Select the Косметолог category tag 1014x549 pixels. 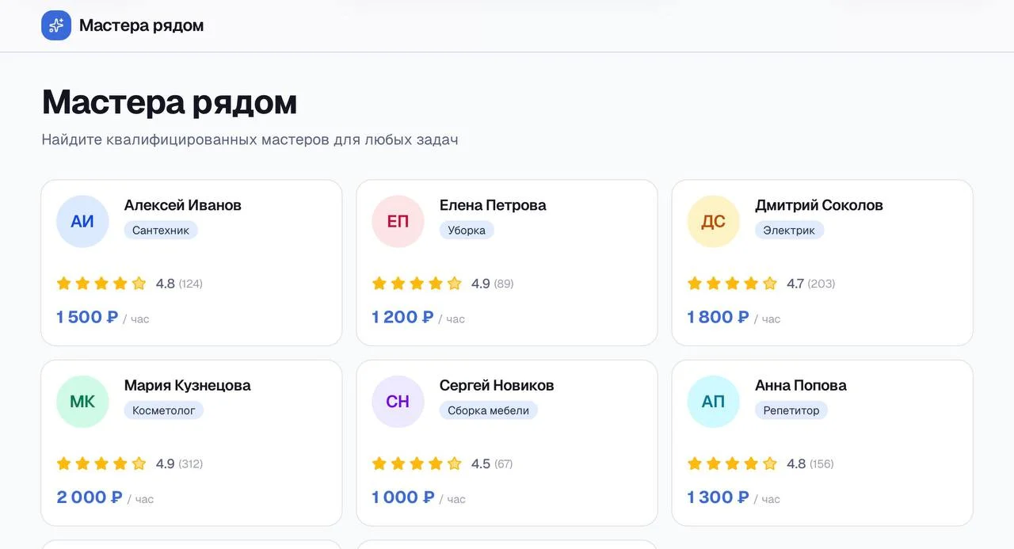pyautogui.click(x=164, y=410)
